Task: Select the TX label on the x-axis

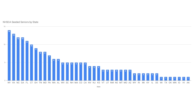Action: pos(166,83)
